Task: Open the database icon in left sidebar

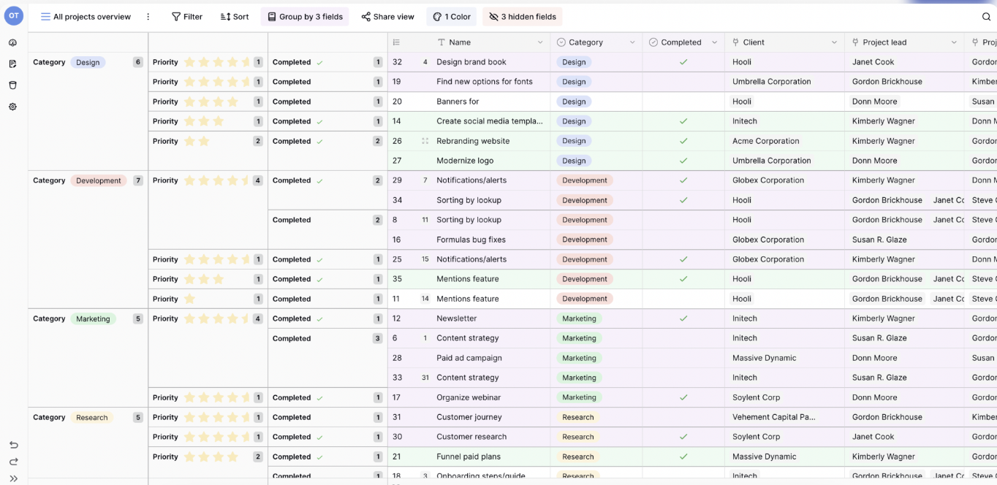Action: (x=13, y=85)
